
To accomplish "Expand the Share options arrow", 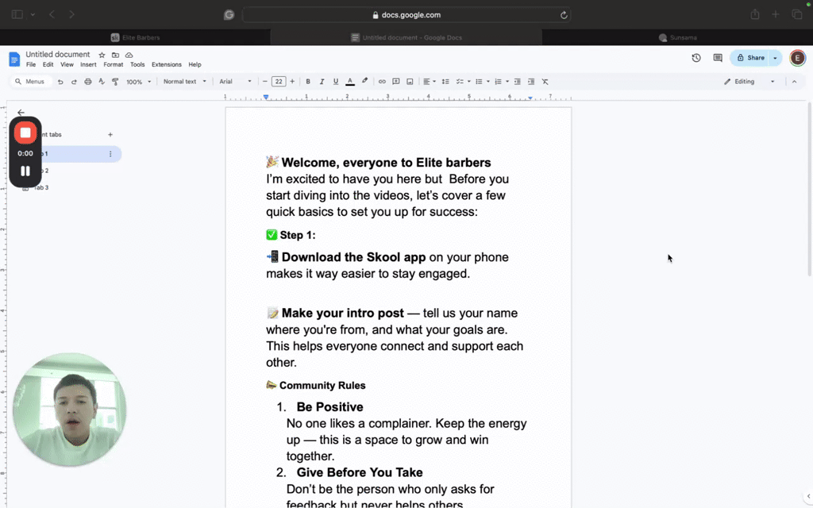I will (x=776, y=58).
